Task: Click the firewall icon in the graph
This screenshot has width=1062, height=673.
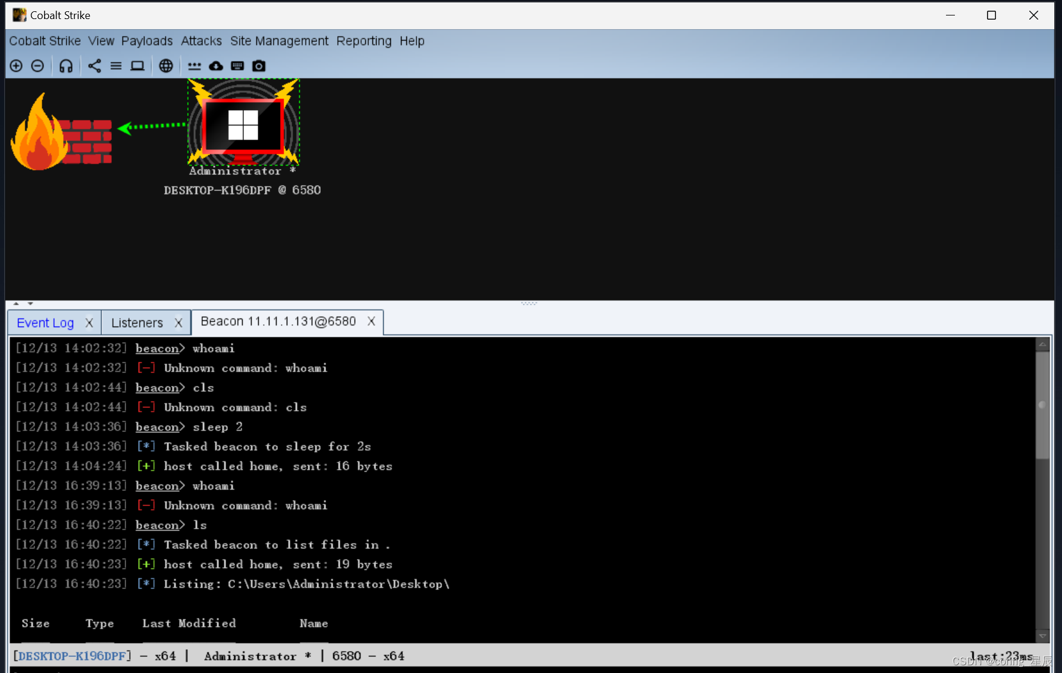Action: 61,132
